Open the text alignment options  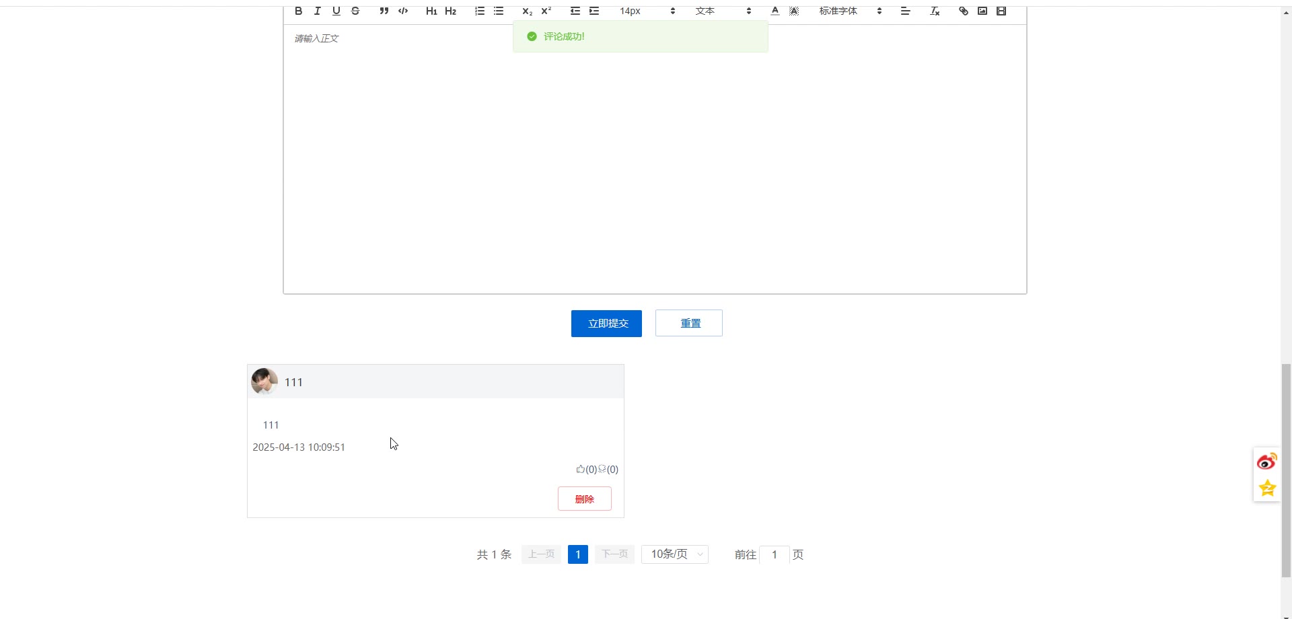point(906,11)
